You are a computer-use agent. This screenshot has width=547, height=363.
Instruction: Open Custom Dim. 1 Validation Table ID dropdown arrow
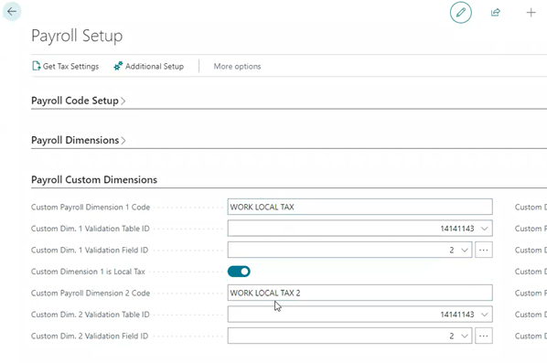click(x=484, y=229)
